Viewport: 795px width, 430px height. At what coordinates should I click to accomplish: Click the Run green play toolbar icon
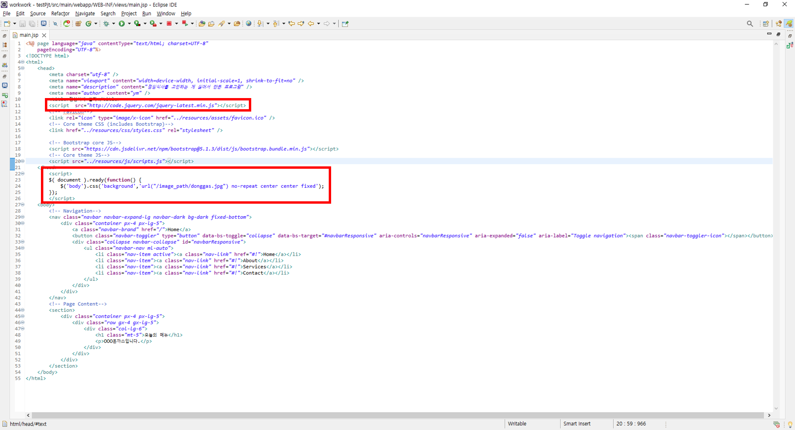(122, 24)
